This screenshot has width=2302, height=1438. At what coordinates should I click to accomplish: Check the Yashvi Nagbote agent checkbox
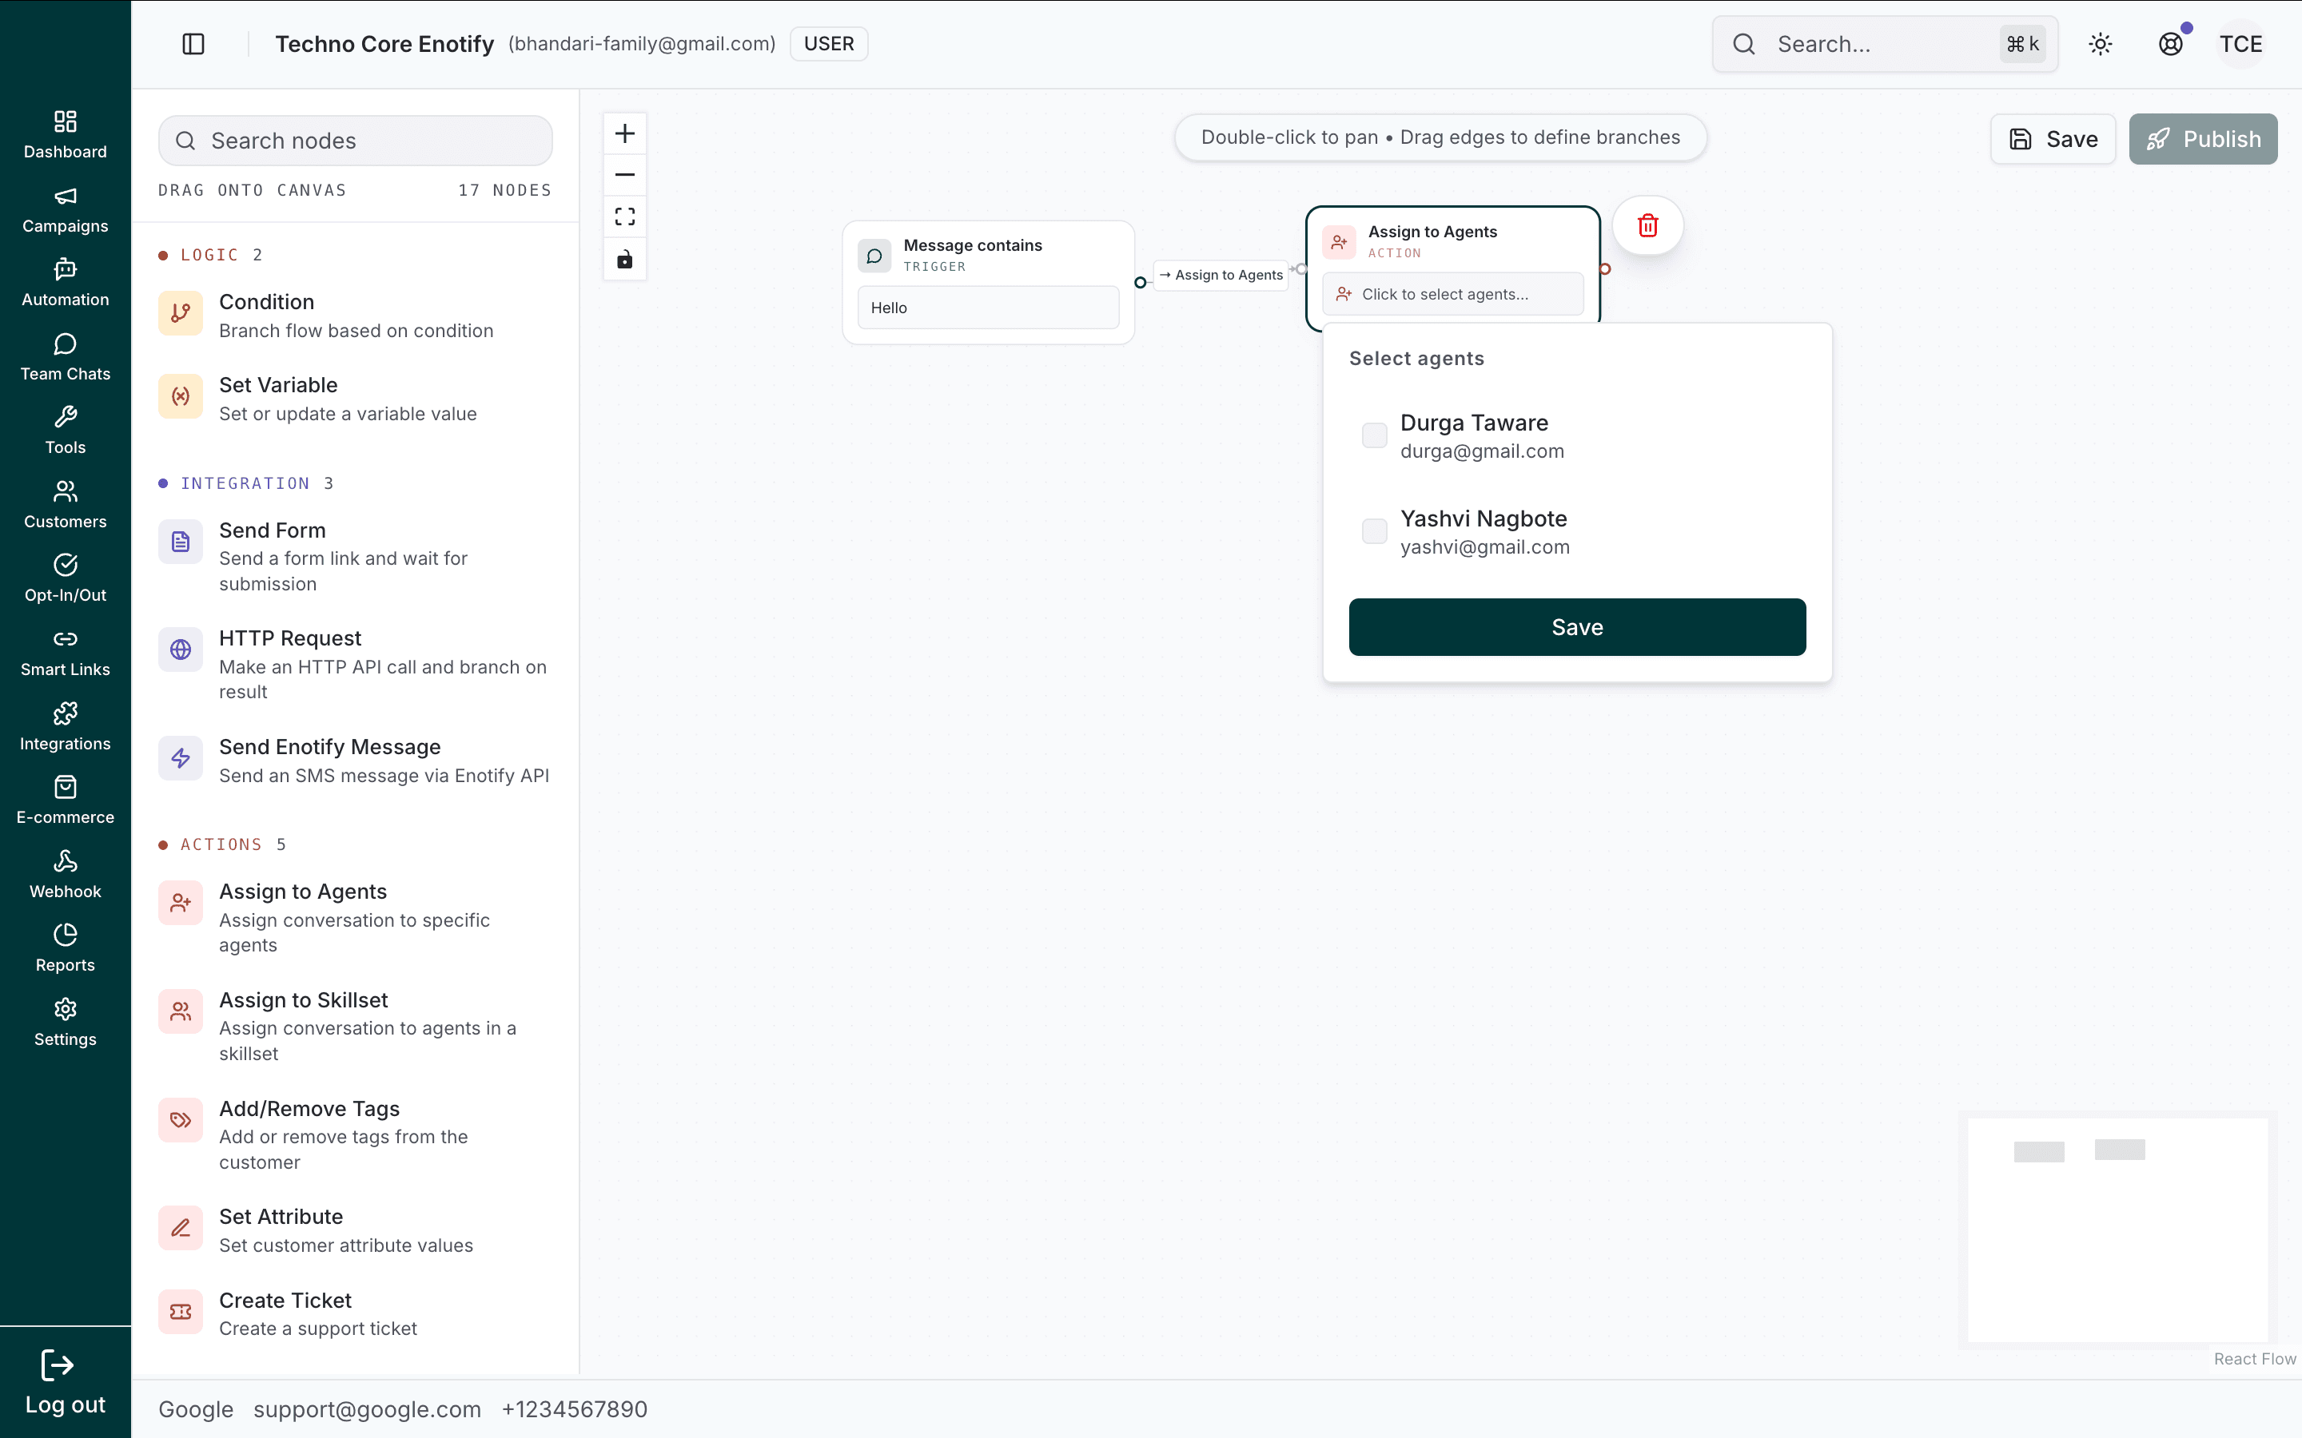click(x=1375, y=530)
